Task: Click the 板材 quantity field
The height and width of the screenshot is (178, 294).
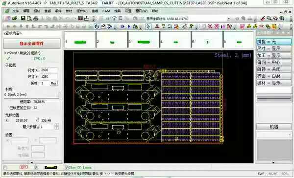Action: tap(45, 84)
